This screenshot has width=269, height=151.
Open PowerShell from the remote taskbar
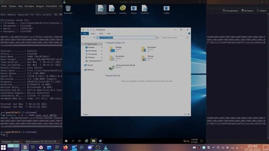[x=100, y=141]
